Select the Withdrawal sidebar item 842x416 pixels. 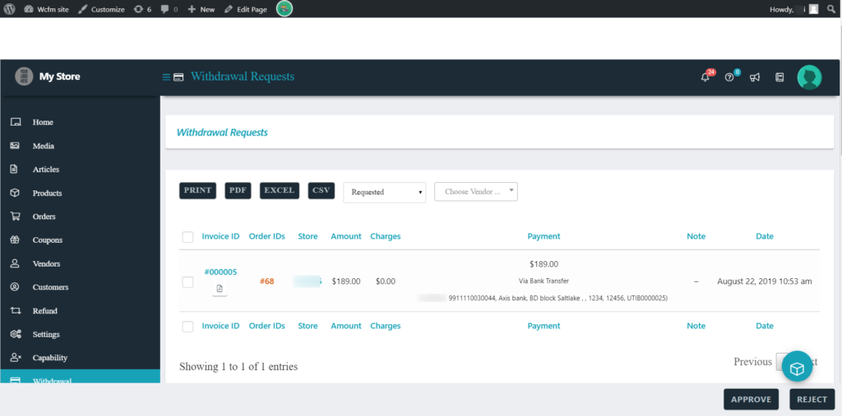80,377
